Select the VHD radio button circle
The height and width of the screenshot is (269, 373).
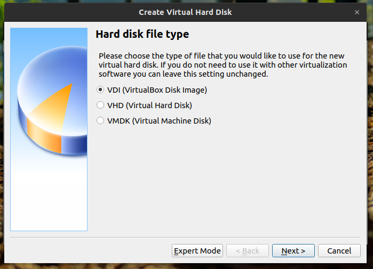point(100,105)
